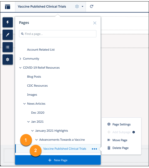Screen dimensions: 149x168
Task: Open page properties gear in top bar
Action: 77,7
